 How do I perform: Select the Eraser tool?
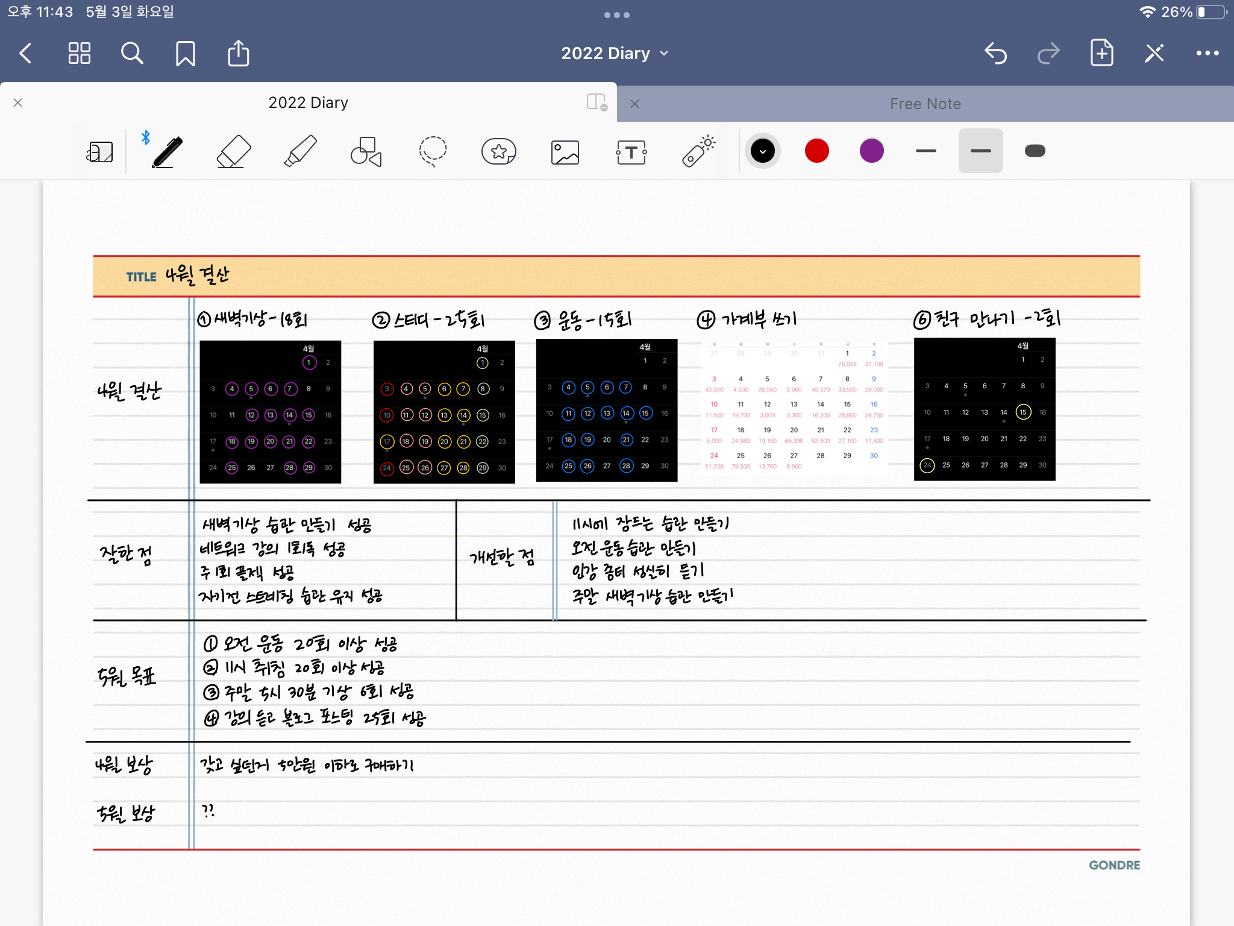(233, 151)
